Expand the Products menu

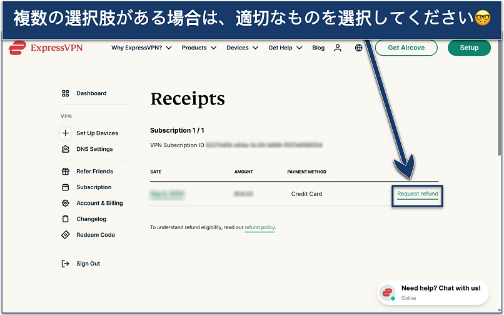pyautogui.click(x=199, y=48)
